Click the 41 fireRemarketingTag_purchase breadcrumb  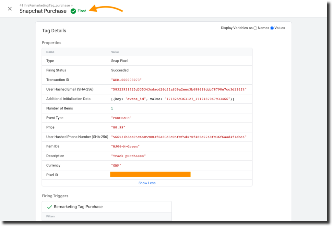[46, 5]
